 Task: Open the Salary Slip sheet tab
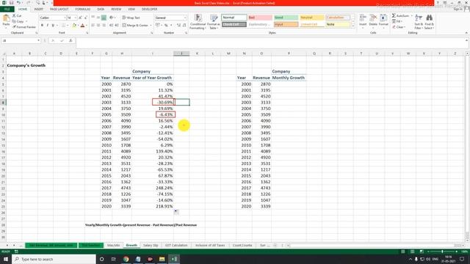pyautogui.click(x=151, y=245)
